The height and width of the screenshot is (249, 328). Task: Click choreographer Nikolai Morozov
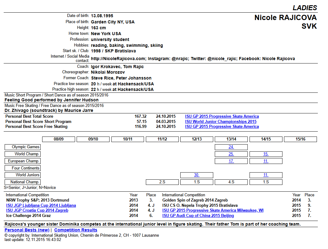(108, 72)
